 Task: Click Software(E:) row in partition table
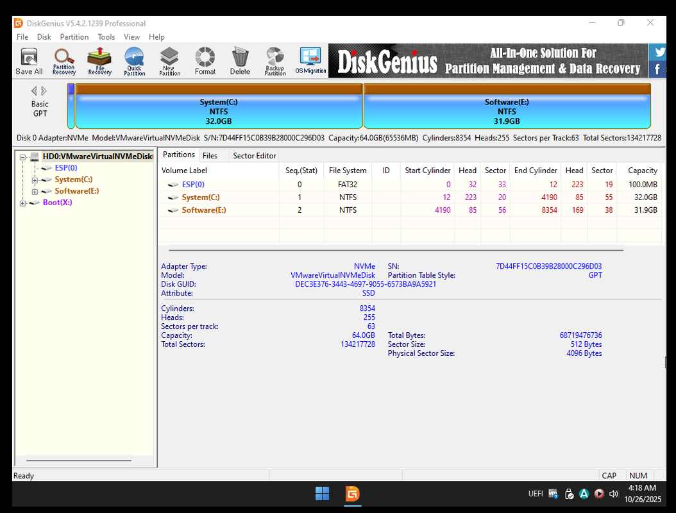pyautogui.click(x=410, y=210)
